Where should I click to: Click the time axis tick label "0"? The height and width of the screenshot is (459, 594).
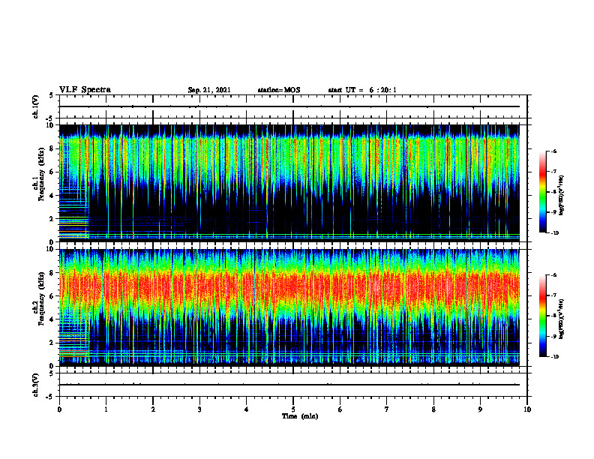(59, 409)
